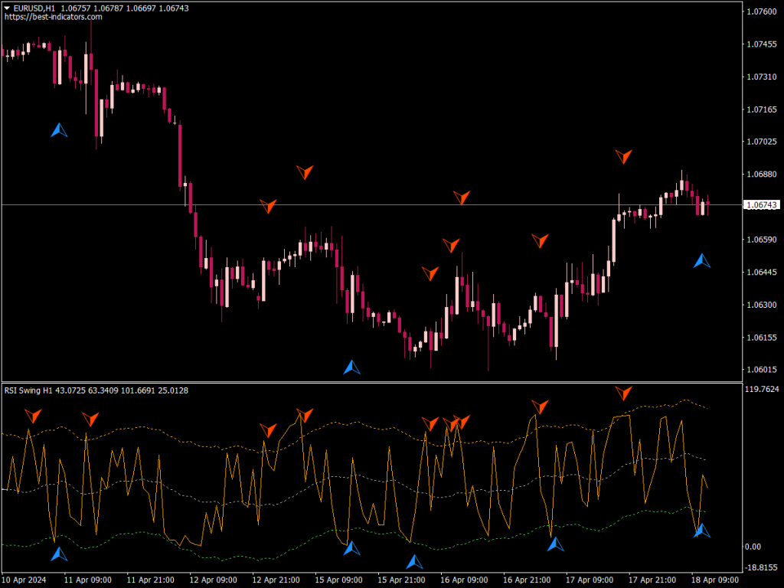The height and width of the screenshot is (588, 784).
Task: Click the topmost orange sell arrow near 17 Apr 21:00 on price chart
Action: click(623, 156)
